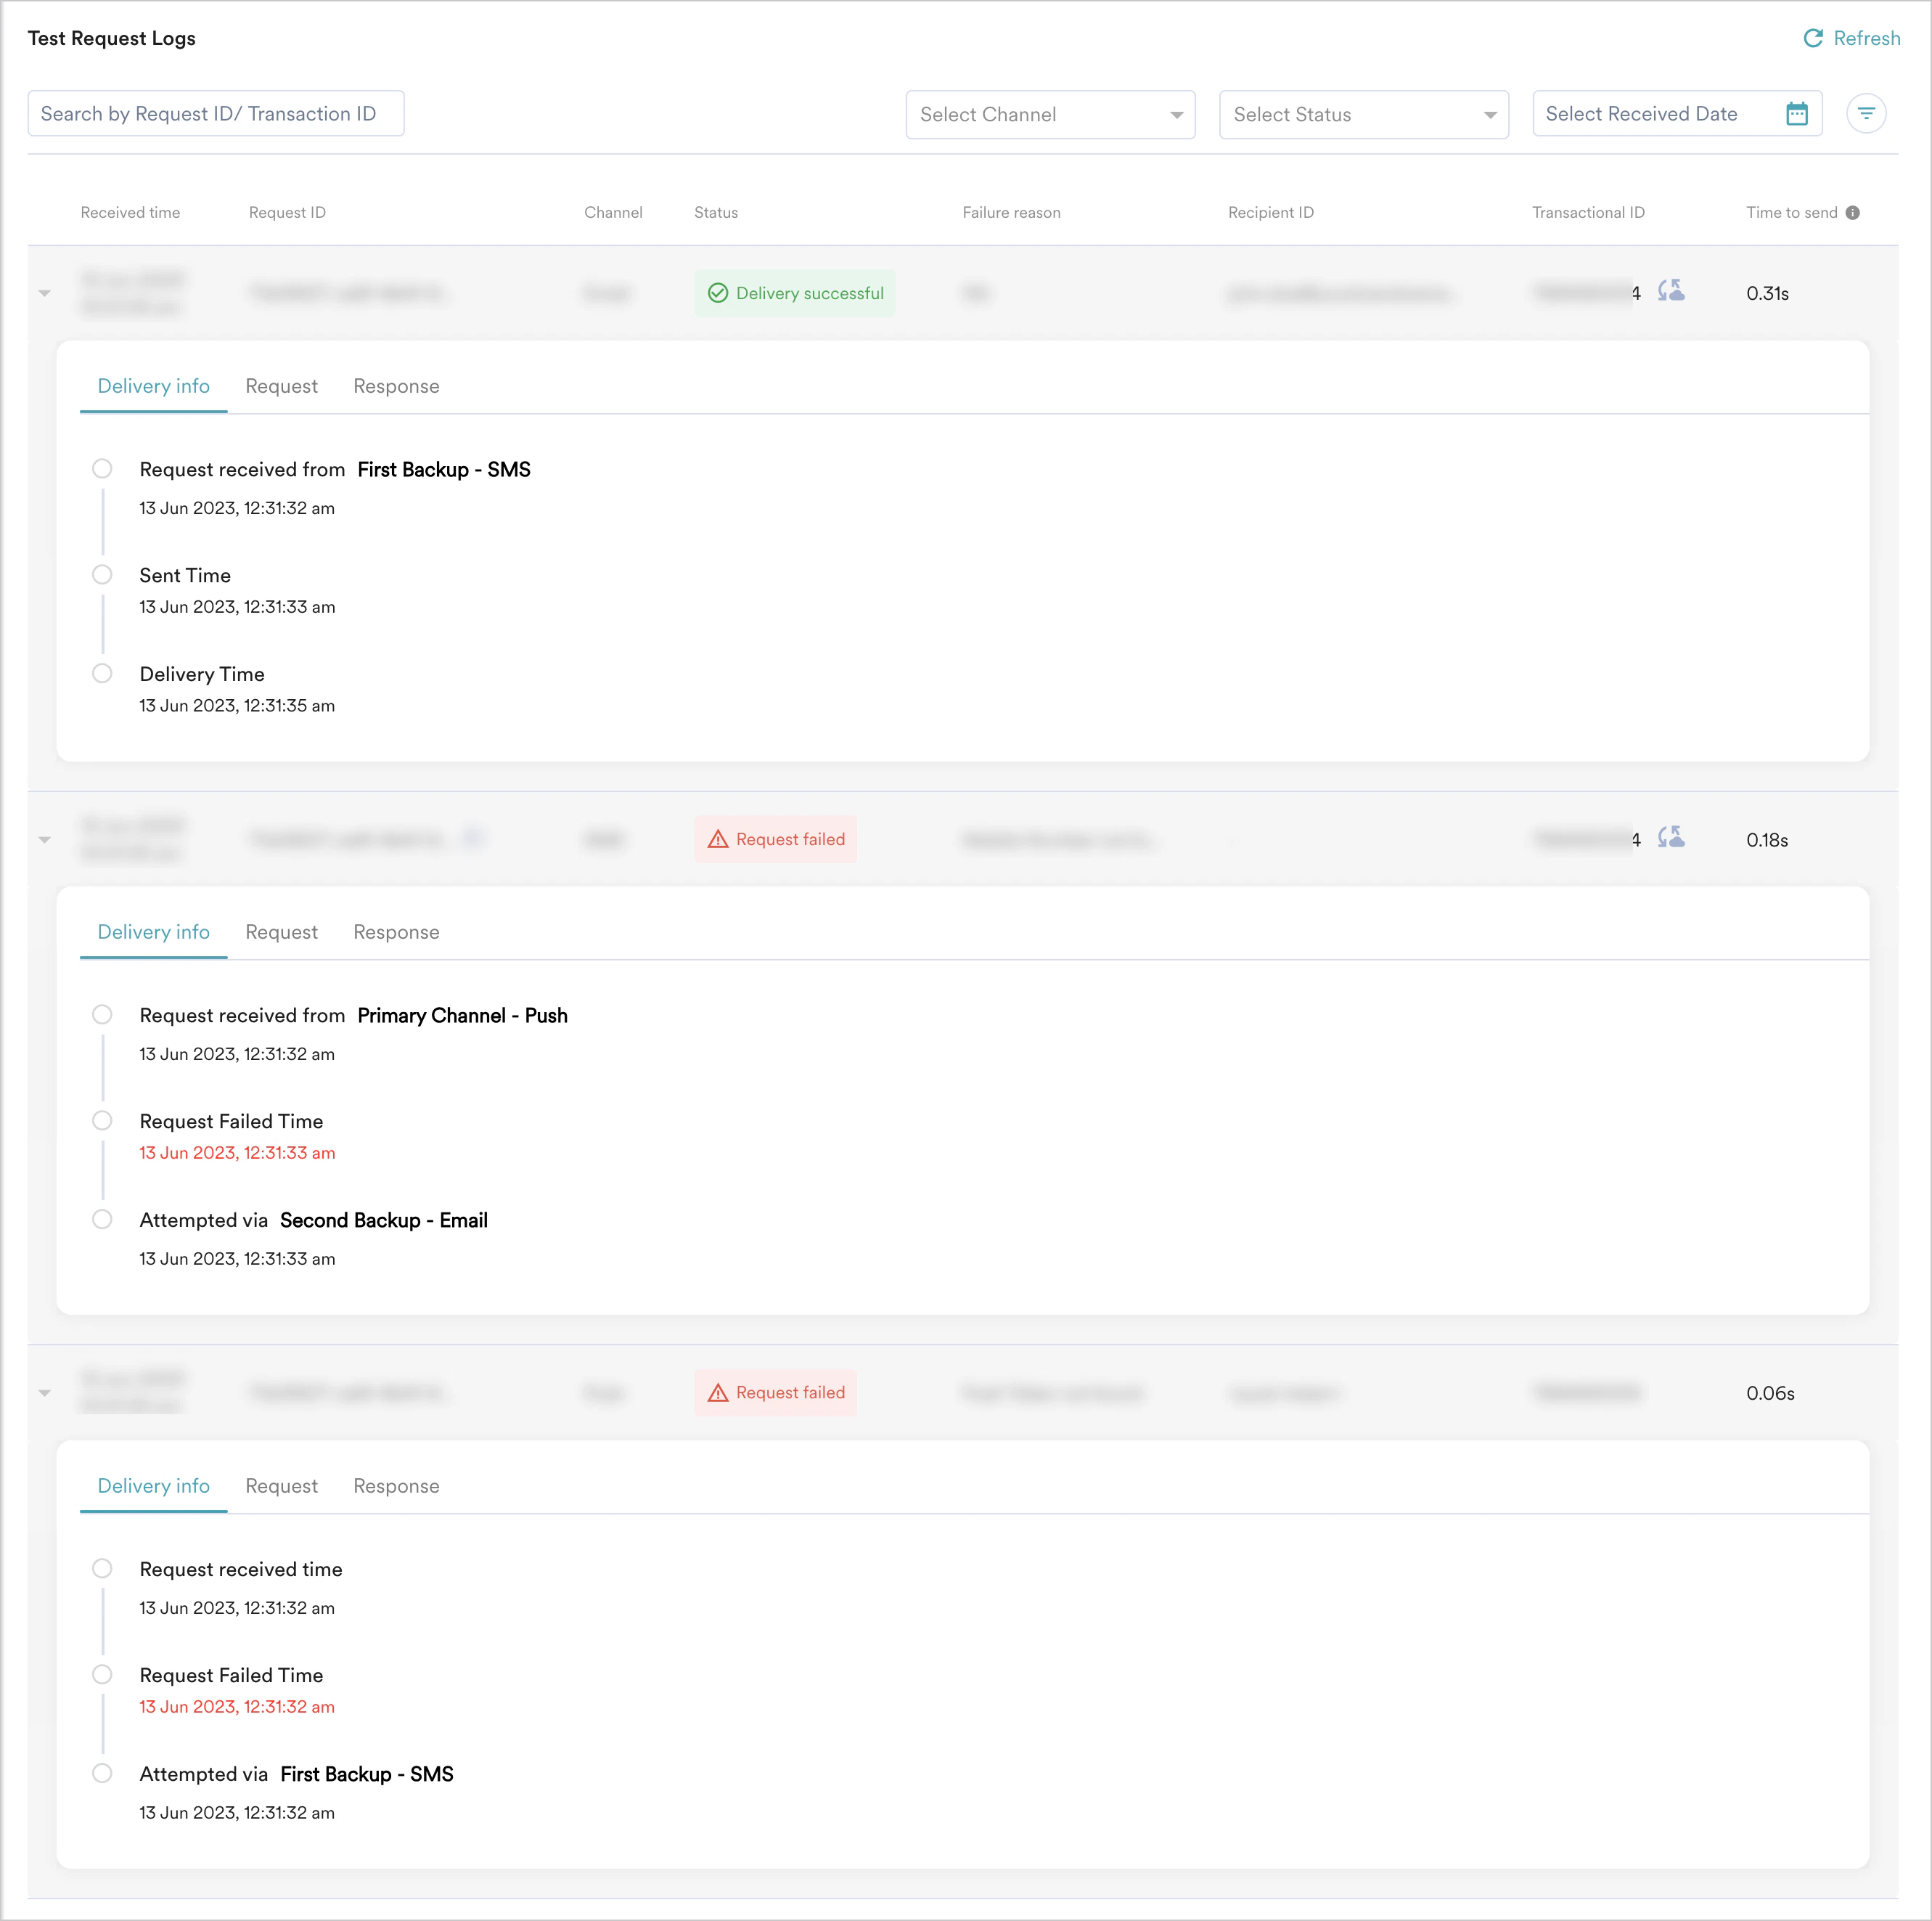Select the circle marker beside Delivery Time
Viewport: 1932px width, 1921px height.
[x=102, y=673]
